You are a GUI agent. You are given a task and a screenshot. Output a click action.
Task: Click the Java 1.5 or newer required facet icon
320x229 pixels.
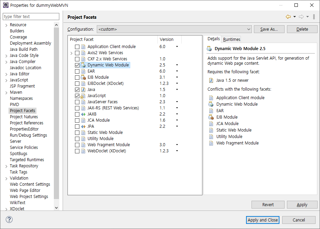[x=211, y=80]
